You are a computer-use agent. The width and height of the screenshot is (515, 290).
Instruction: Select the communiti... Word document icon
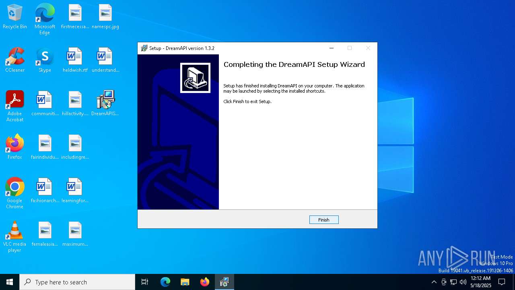pyautogui.click(x=45, y=104)
